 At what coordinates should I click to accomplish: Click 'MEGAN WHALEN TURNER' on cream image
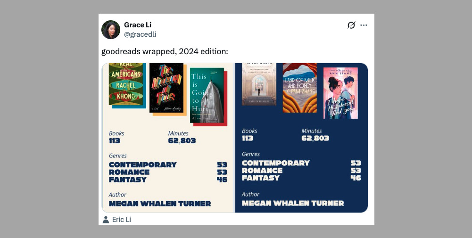coord(160,204)
